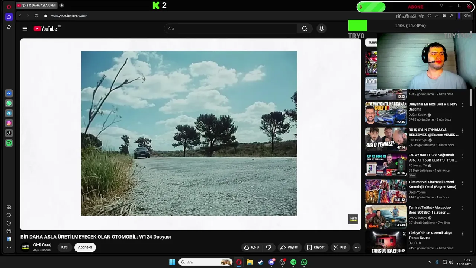Like the video with 9,6 B
476x268 pixels.
(251, 247)
